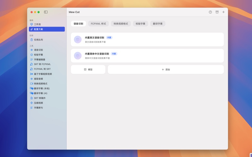Open SRT 转 FCPXML tool
This screenshot has height=157, width=252.
47,64
